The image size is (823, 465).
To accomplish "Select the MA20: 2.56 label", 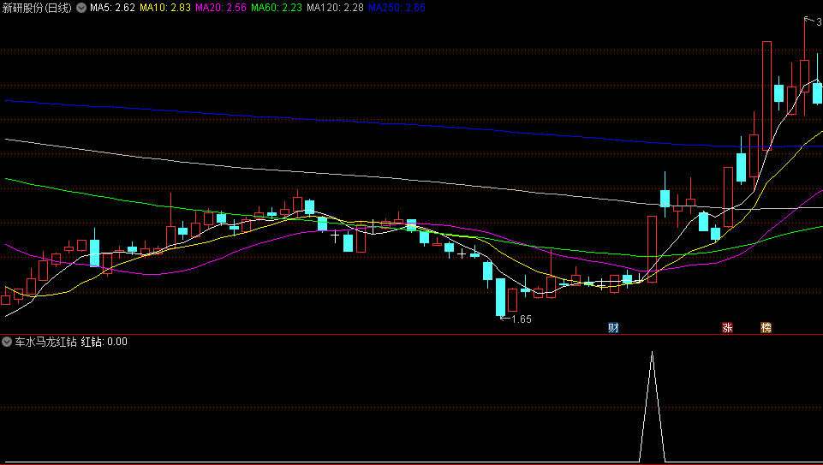I will tap(220, 8).
